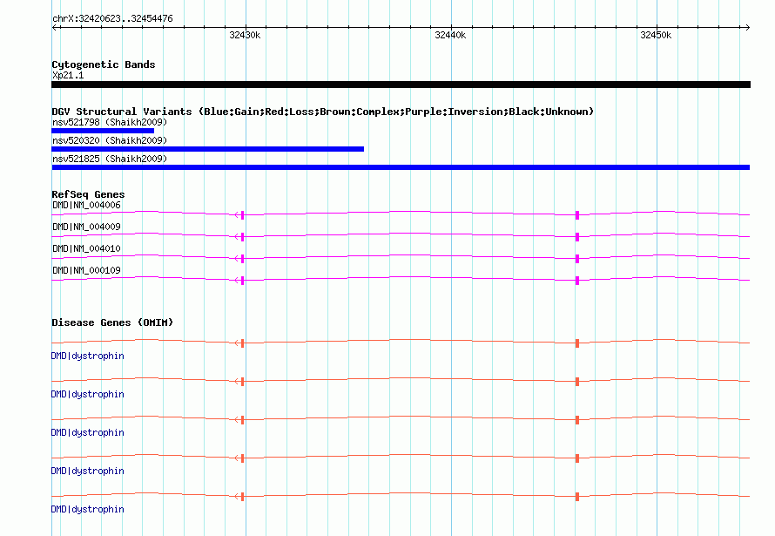Click NM_000109 magenta exon block near 32446k
The image size is (775, 536).
click(x=576, y=281)
